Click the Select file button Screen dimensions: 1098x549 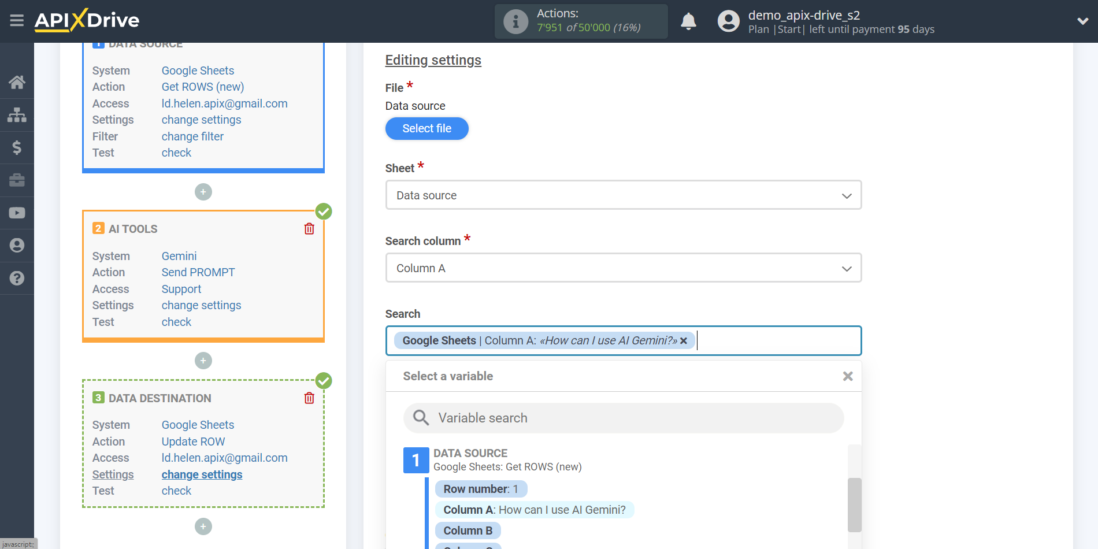tap(426, 128)
